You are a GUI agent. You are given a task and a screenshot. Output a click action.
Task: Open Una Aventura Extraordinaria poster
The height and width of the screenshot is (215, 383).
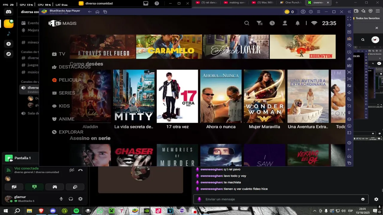[x=308, y=96]
